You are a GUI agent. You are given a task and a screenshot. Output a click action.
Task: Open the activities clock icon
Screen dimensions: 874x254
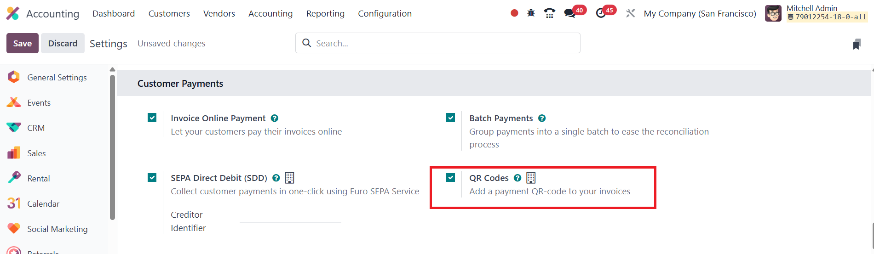pos(601,13)
